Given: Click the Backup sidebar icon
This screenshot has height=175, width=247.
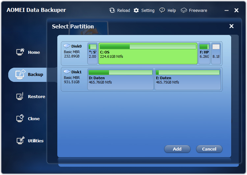Looking at the screenshot, I should (x=20, y=74).
